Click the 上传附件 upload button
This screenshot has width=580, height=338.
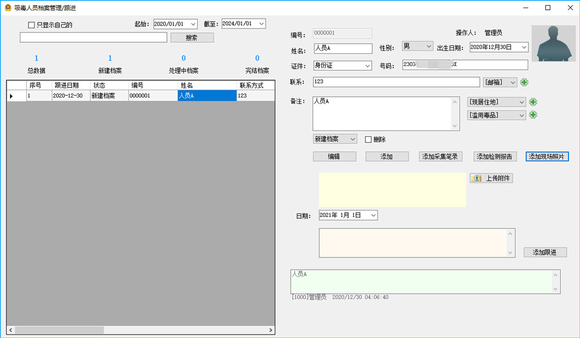tap(491, 179)
